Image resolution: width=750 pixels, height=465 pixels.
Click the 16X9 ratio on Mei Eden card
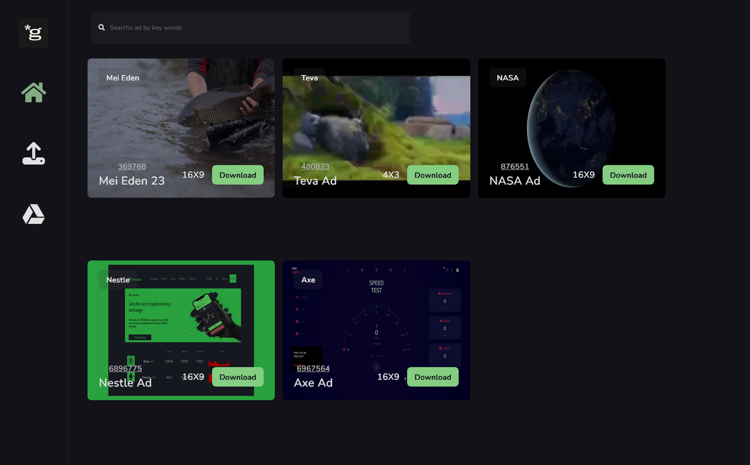pyautogui.click(x=193, y=175)
